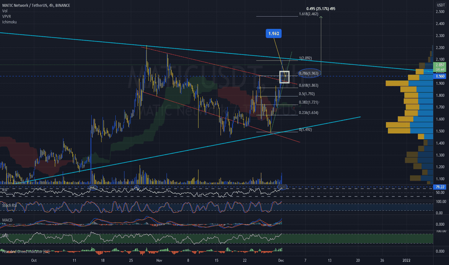Click the 50.00 RSI scale value
The image size is (449, 265).
[x=440, y=193]
